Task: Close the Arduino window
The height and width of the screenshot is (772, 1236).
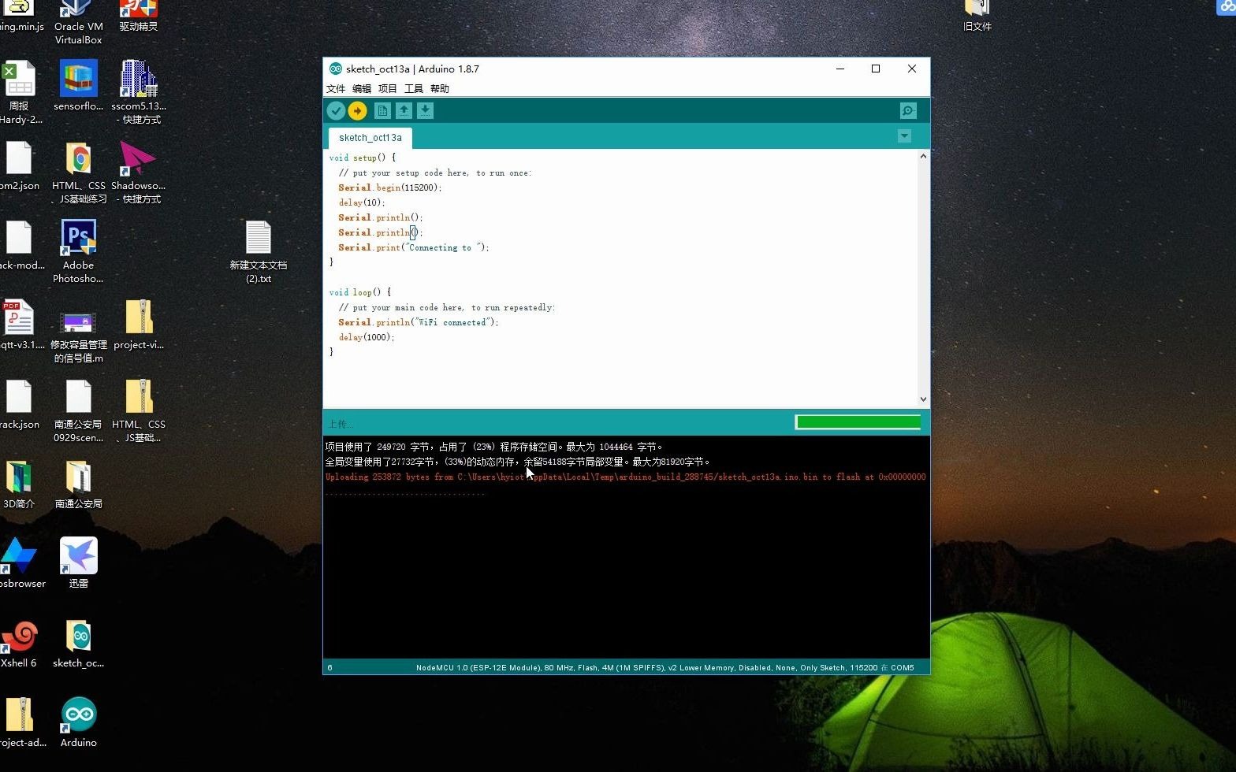Action: coord(912,69)
